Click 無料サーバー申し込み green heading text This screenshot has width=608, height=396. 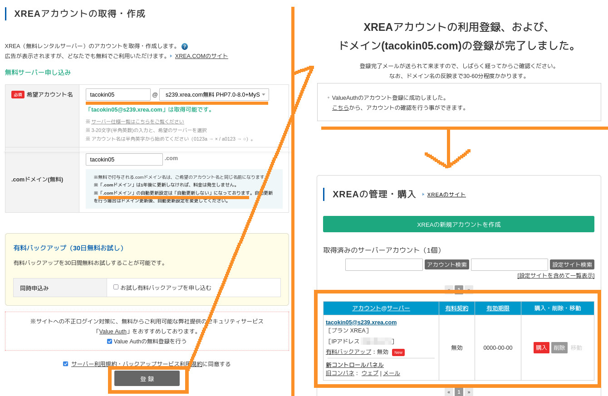(x=38, y=72)
